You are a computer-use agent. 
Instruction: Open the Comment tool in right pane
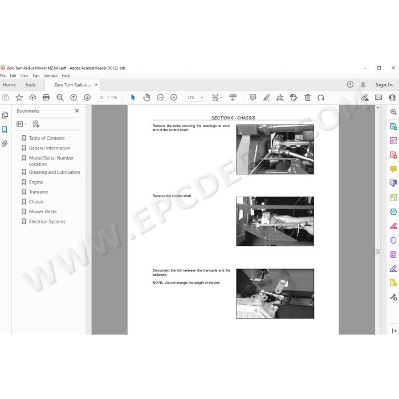tap(393, 169)
